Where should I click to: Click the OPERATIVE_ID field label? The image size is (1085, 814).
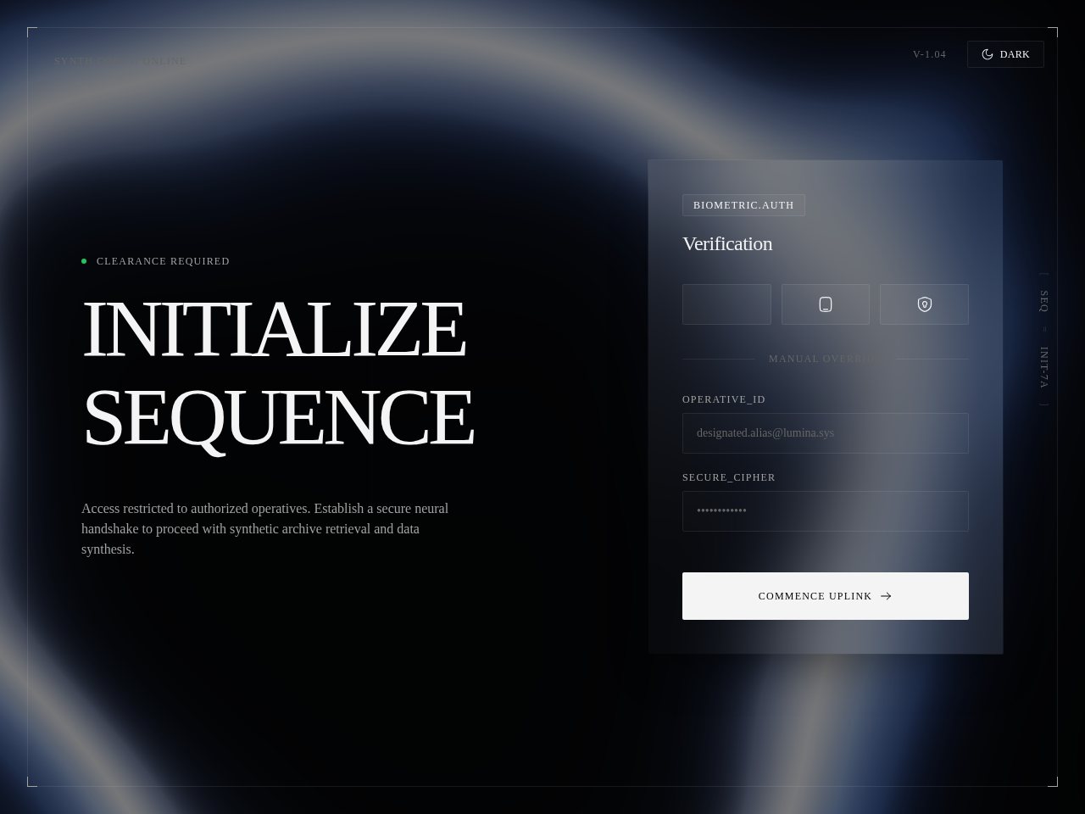coord(724,399)
